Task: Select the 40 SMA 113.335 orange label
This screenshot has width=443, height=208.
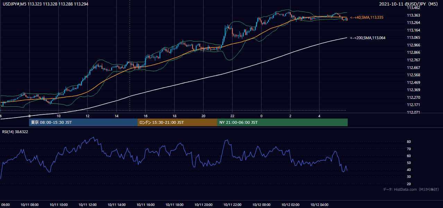Action: 367,17
